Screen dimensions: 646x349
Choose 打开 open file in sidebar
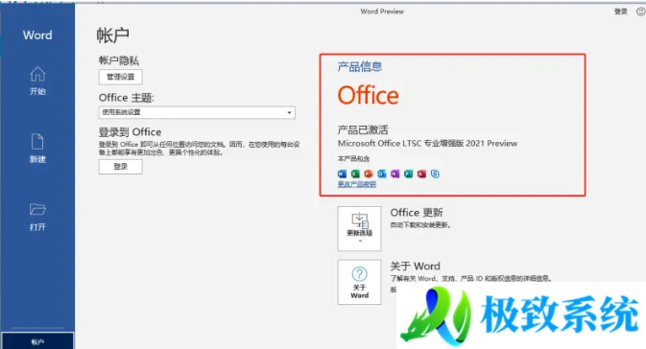pyautogui.click(x=37, y=217)
